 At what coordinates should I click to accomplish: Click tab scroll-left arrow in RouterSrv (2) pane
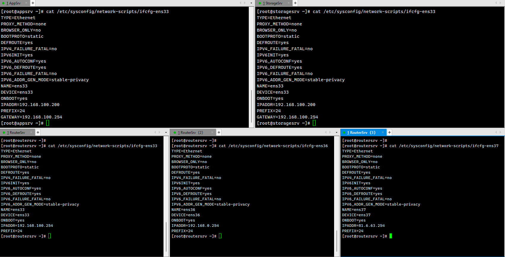pyautogui.click(x=326, y=132)
